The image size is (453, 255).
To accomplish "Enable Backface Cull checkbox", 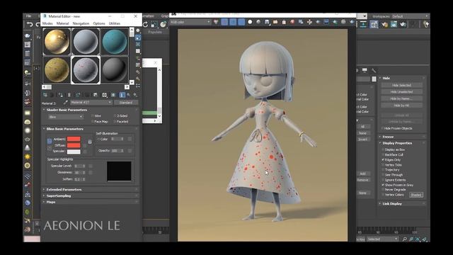I will click(383, 154).
